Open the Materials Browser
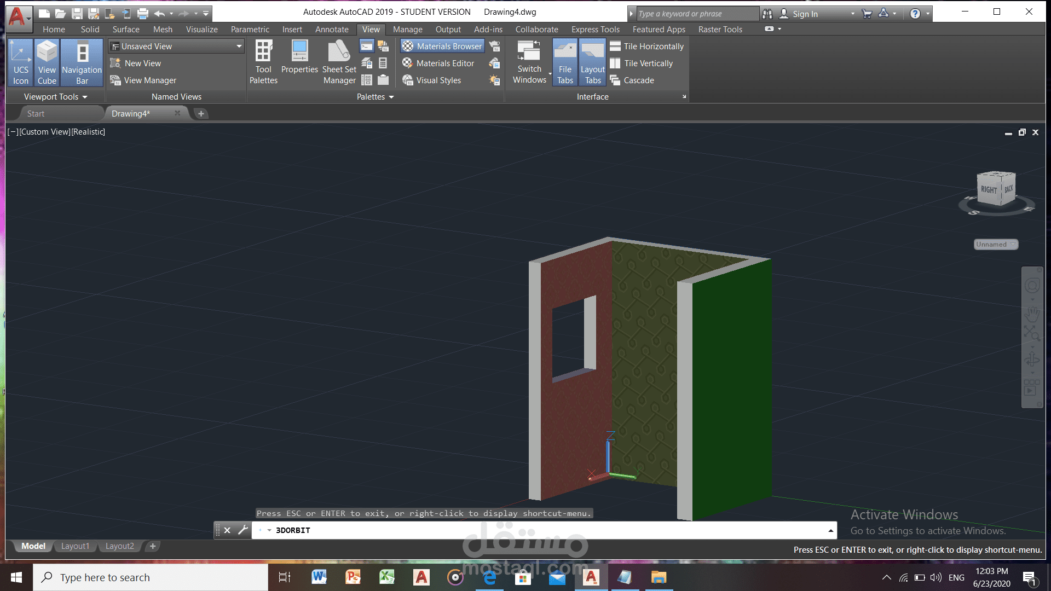1051x591 pixels. tap(442, 47)
